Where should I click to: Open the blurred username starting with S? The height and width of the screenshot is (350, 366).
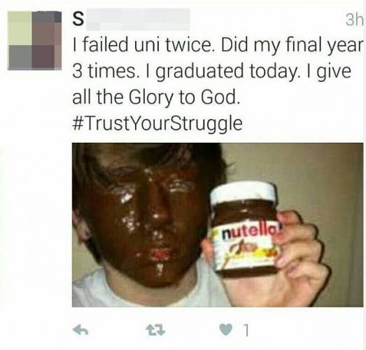click(131, 20)
